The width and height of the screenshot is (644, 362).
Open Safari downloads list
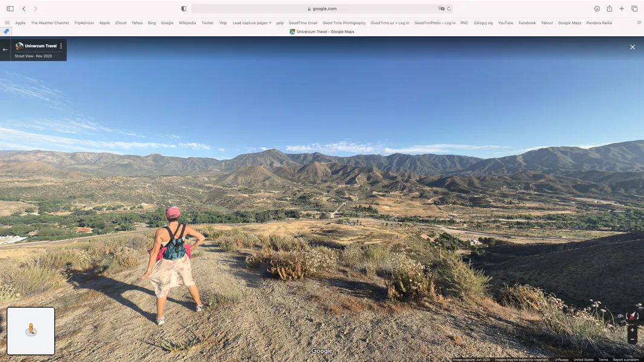[597, 8]
